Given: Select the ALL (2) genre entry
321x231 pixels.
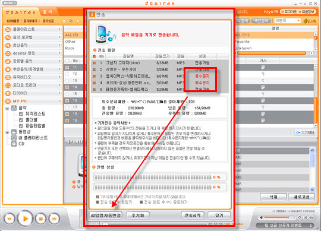Looking at the screenshot, I should point(71,35).
